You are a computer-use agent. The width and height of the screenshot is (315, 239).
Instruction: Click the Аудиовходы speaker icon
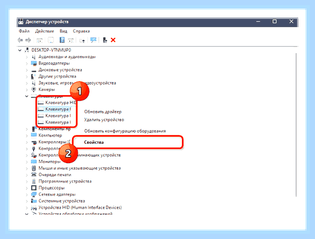tap(34, 57)
